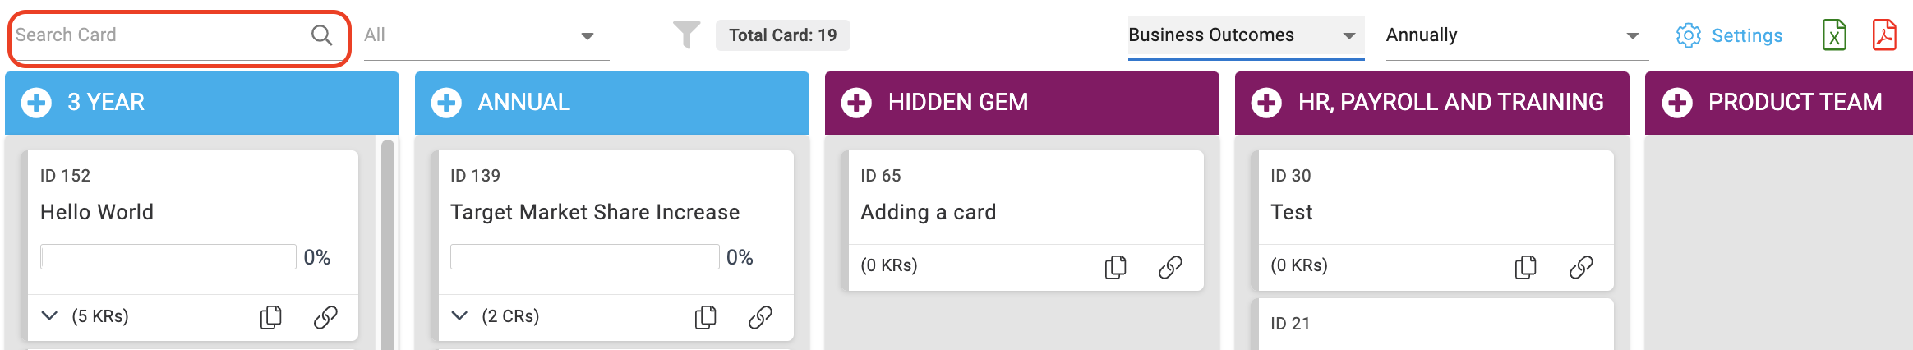The width and height of the screenshot is (1913, 350).
Task: Open the All filter dropdown
Action: 486,35
